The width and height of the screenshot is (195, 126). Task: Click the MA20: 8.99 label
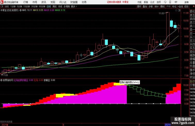[x=49, y=10]
